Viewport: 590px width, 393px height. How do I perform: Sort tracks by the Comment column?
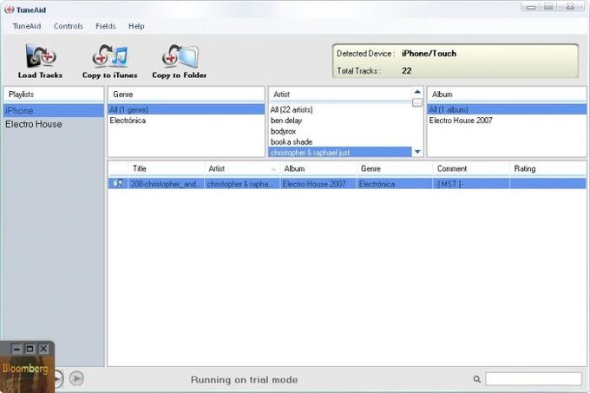(471, 168)
